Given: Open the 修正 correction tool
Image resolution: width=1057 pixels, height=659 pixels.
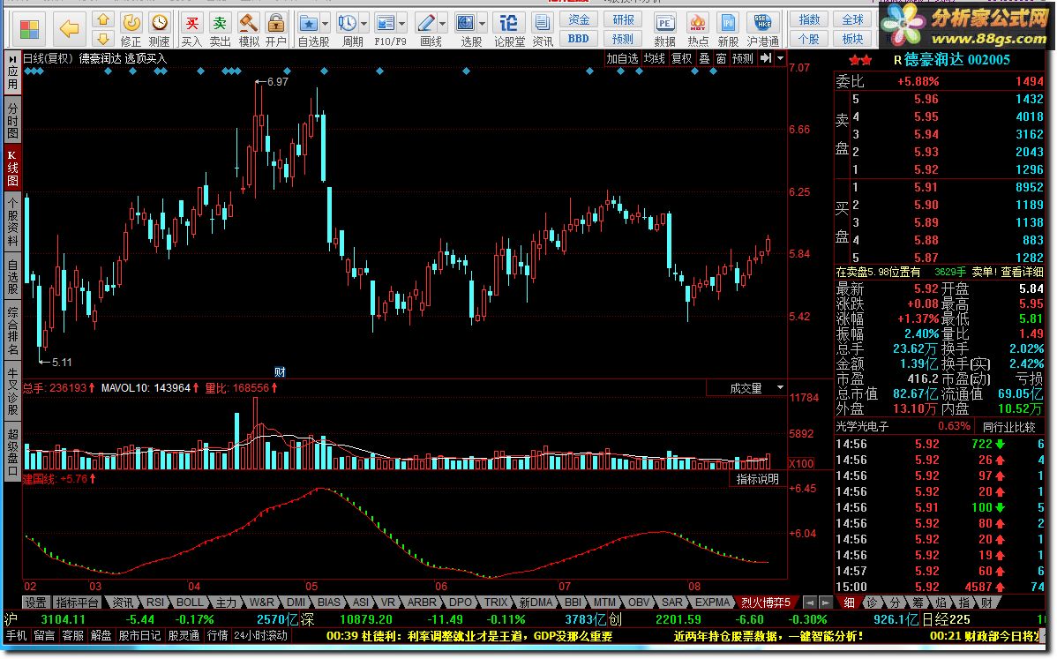Looking at the screenshot, I should (131, 31).
